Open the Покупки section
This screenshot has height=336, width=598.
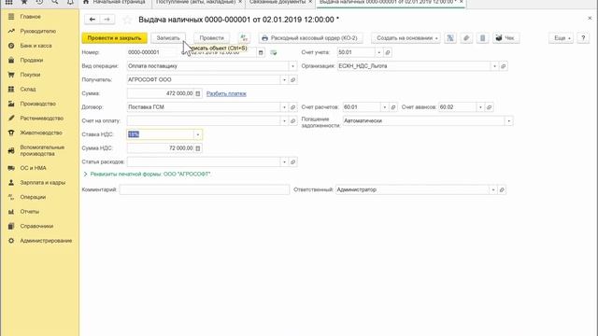coord(30,75)
